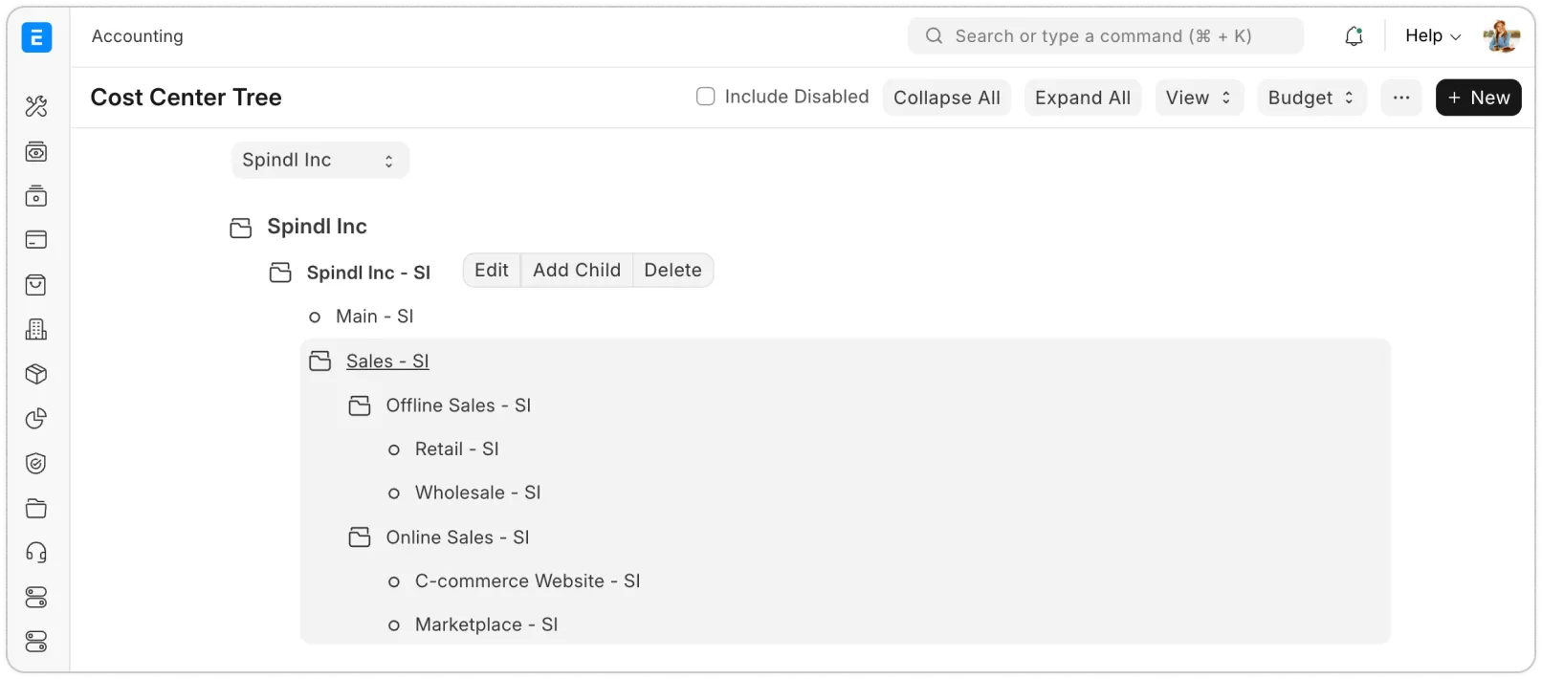Click the Add Child button
The image size is (1542, 679).
pos(577,271)
